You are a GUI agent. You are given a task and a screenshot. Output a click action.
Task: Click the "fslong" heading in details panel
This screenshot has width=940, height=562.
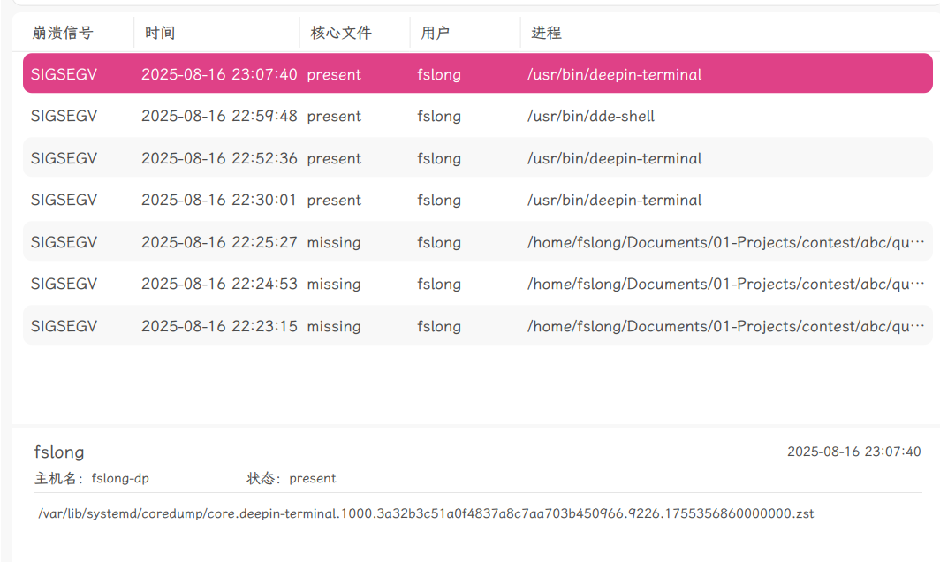point(59,452)
